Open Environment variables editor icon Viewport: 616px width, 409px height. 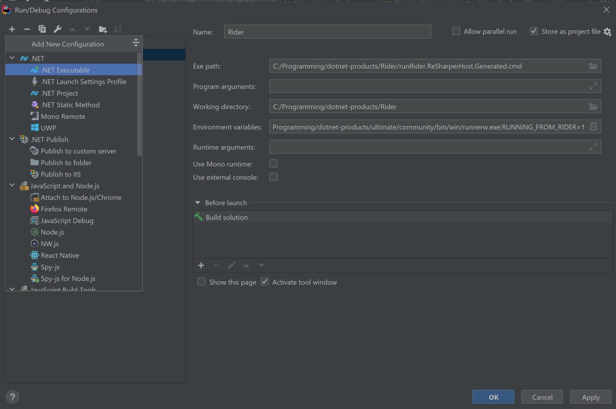(593, 127)
